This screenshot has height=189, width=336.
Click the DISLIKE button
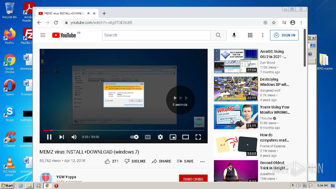point(135,161)
